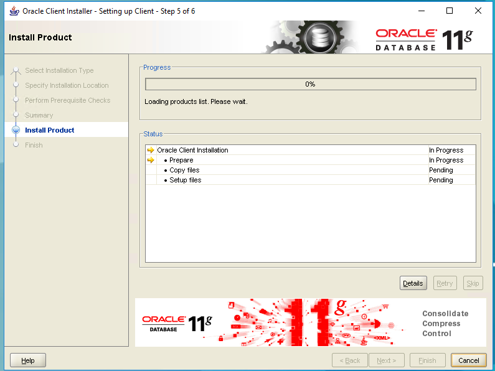Click the yellow arrow beside Oracle Client Installation
The image size is (495, 371).
coord(151,150)
